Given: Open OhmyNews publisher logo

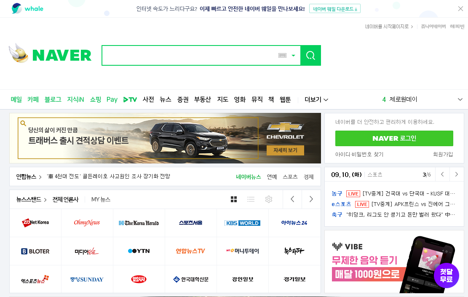Looking at the screenshot, I should (x=87, y=223).
